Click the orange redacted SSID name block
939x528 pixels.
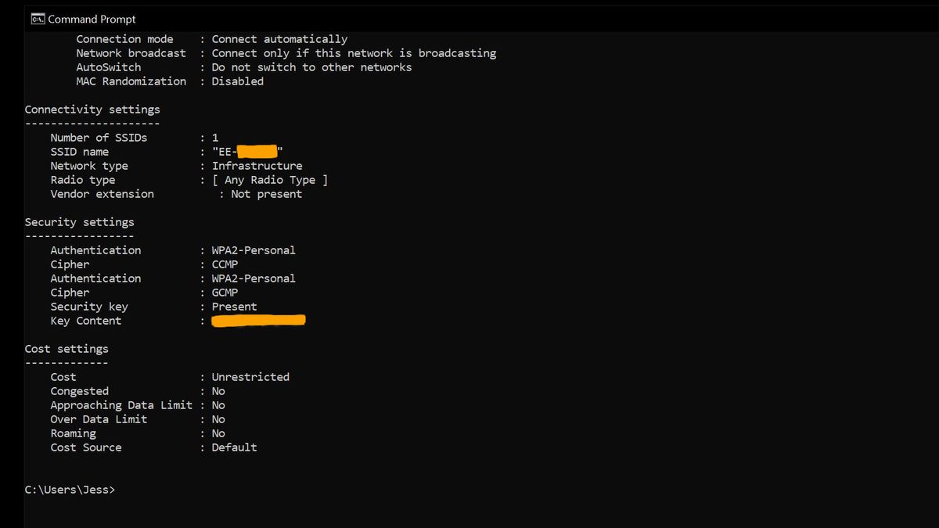pyautogui.click(x=257, y=152)
